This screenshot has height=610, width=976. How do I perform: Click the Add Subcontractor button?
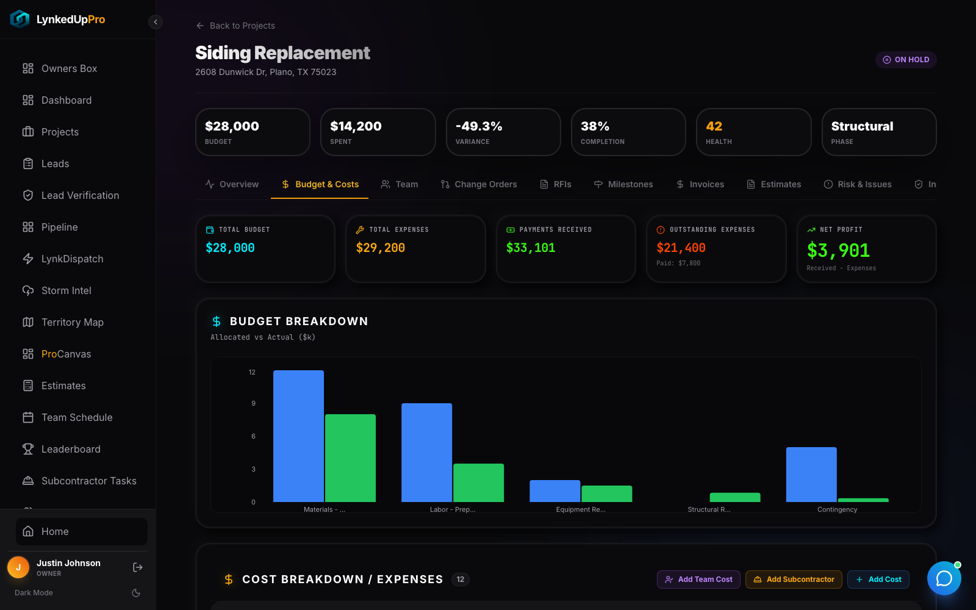pos(794,579)
